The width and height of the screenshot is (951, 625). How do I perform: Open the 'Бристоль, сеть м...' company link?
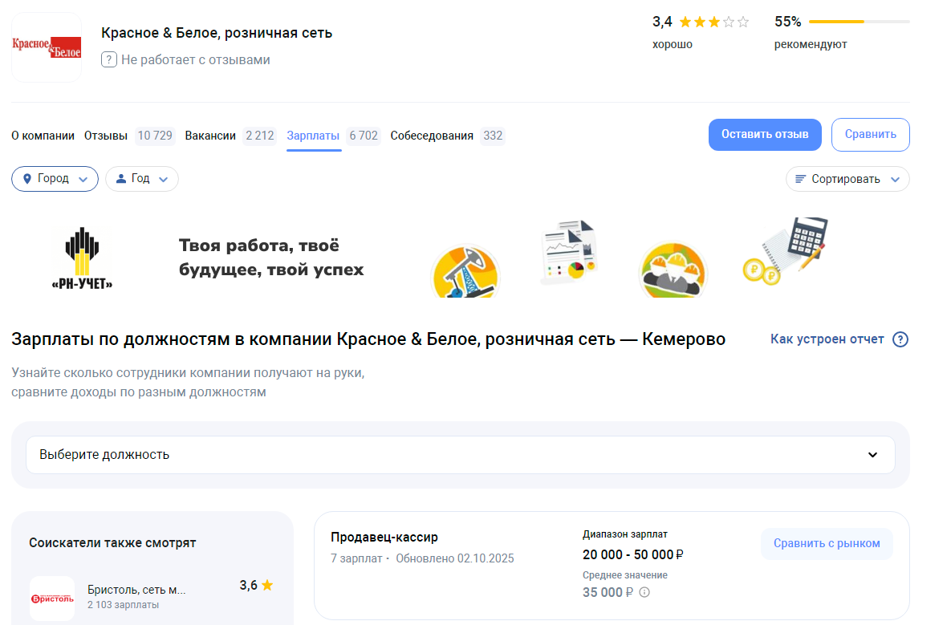pyautogui.click(x=136, y=590)
